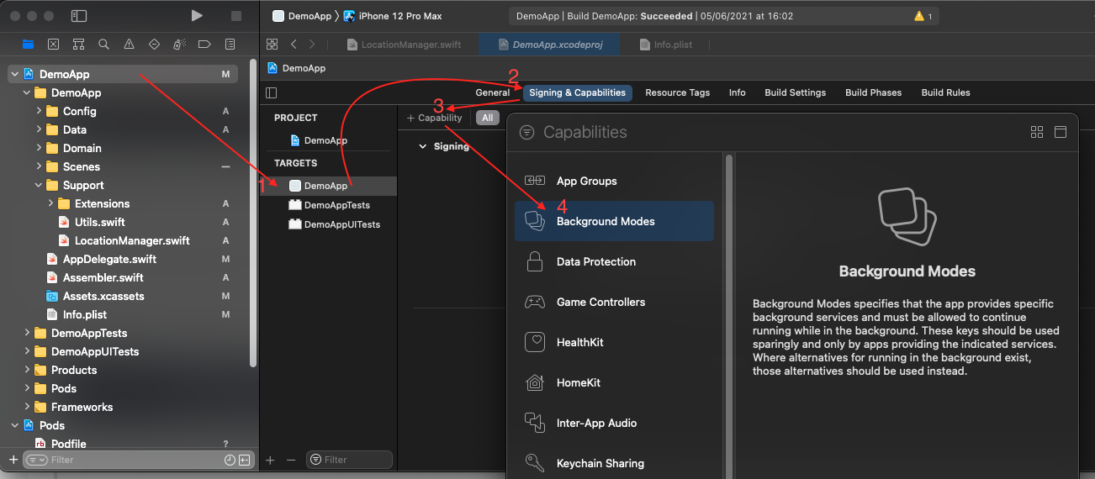Switch to Info.plist editor tab
This screenshot has height=479, width=1095.
coord(665,45)
